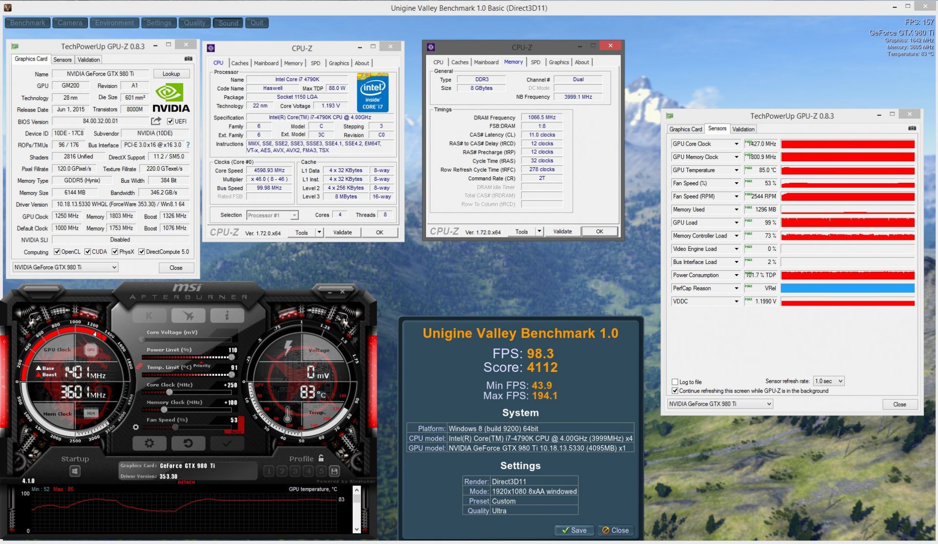Expand the GPU Temperature sensor dropdown

(x=736, y=170)
